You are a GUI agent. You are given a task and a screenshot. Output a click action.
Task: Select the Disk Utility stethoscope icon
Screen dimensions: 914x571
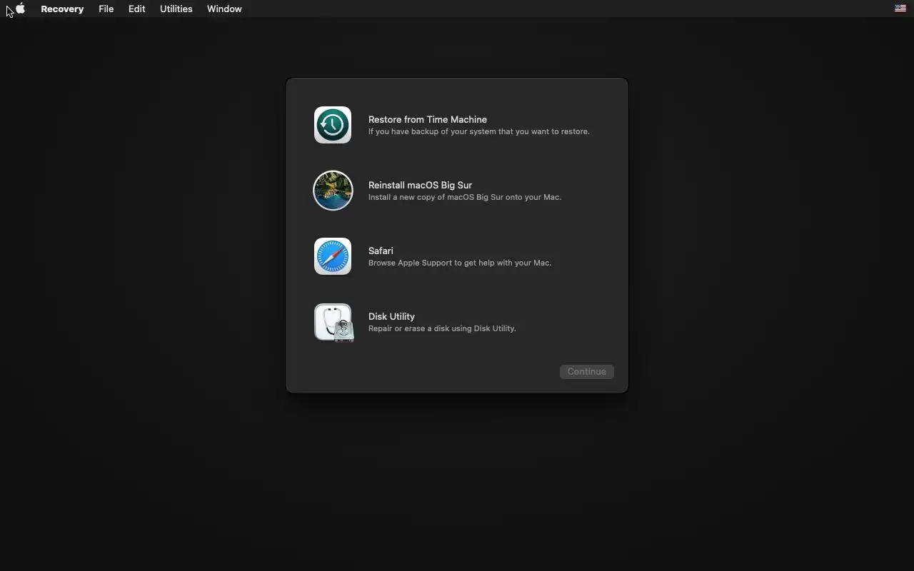333,323
